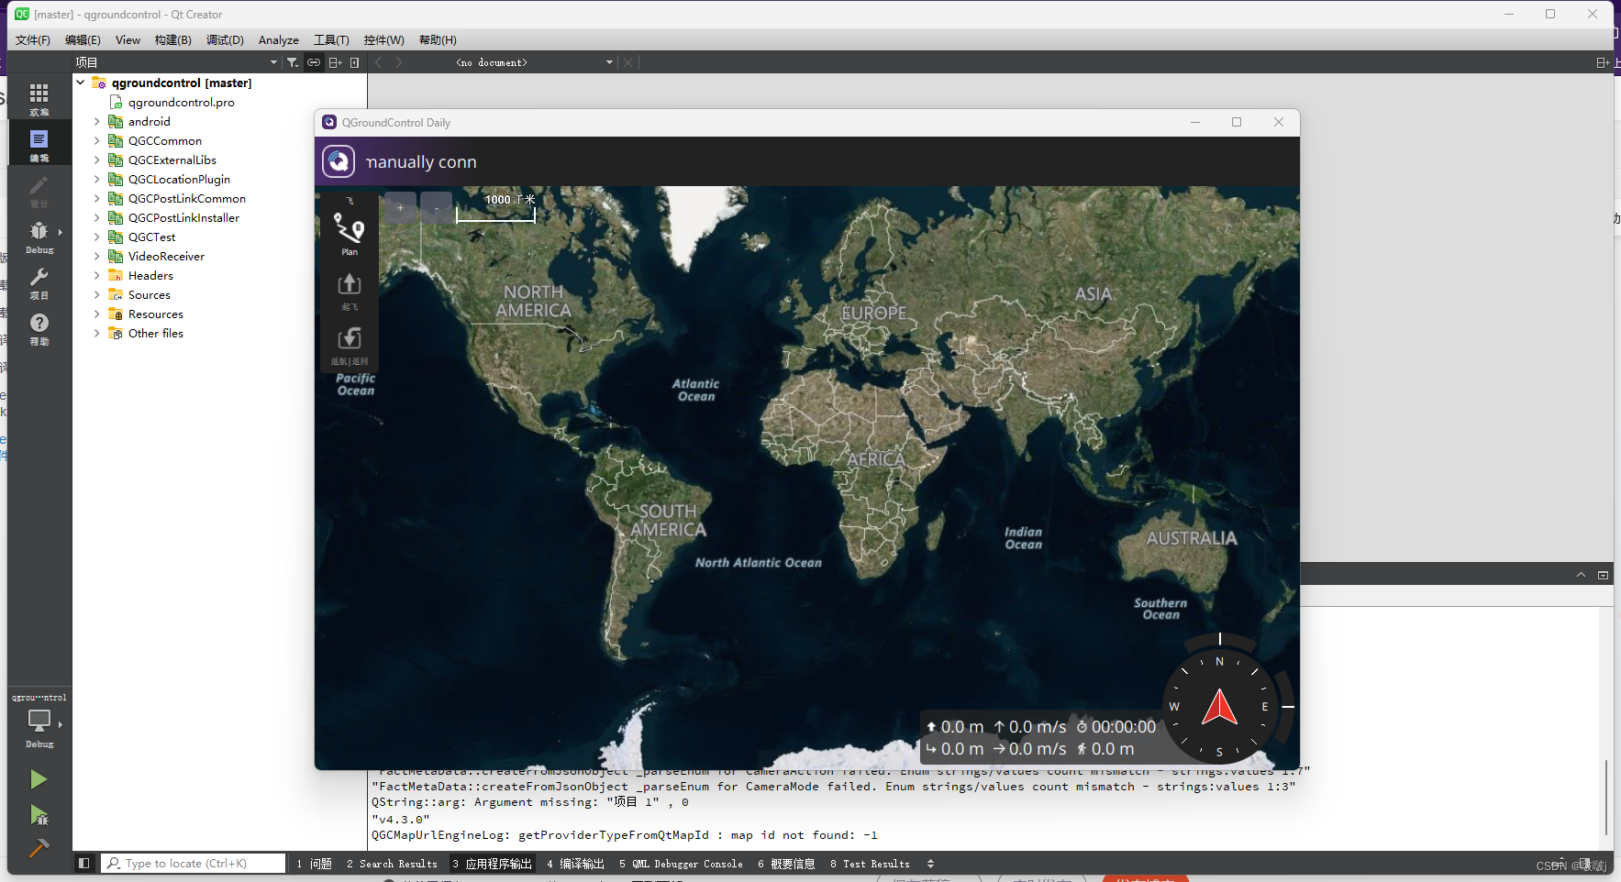This screenshot has width=1621, height=882.
Task: Zoom in the map with plus button
Action: point(400,207)
